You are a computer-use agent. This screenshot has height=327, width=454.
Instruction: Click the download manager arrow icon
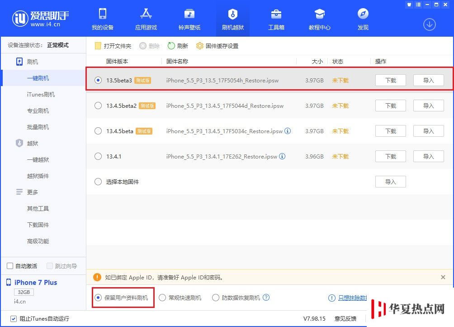tap(430, 24)
